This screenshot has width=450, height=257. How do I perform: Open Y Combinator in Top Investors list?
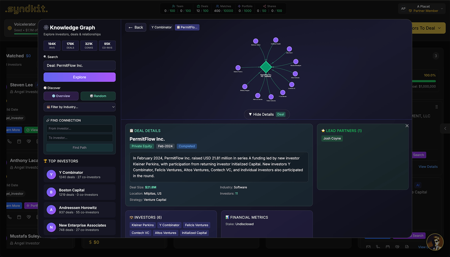[x=79, y=175]
